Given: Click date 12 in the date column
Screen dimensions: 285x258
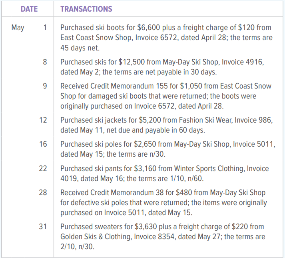Looking at the screenshot, I should point(43,120).
